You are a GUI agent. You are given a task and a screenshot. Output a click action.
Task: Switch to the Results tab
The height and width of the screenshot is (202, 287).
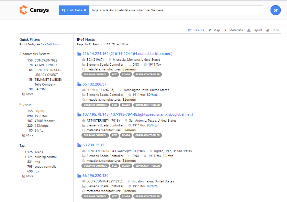pyautogui.click(x=196, y=30)
